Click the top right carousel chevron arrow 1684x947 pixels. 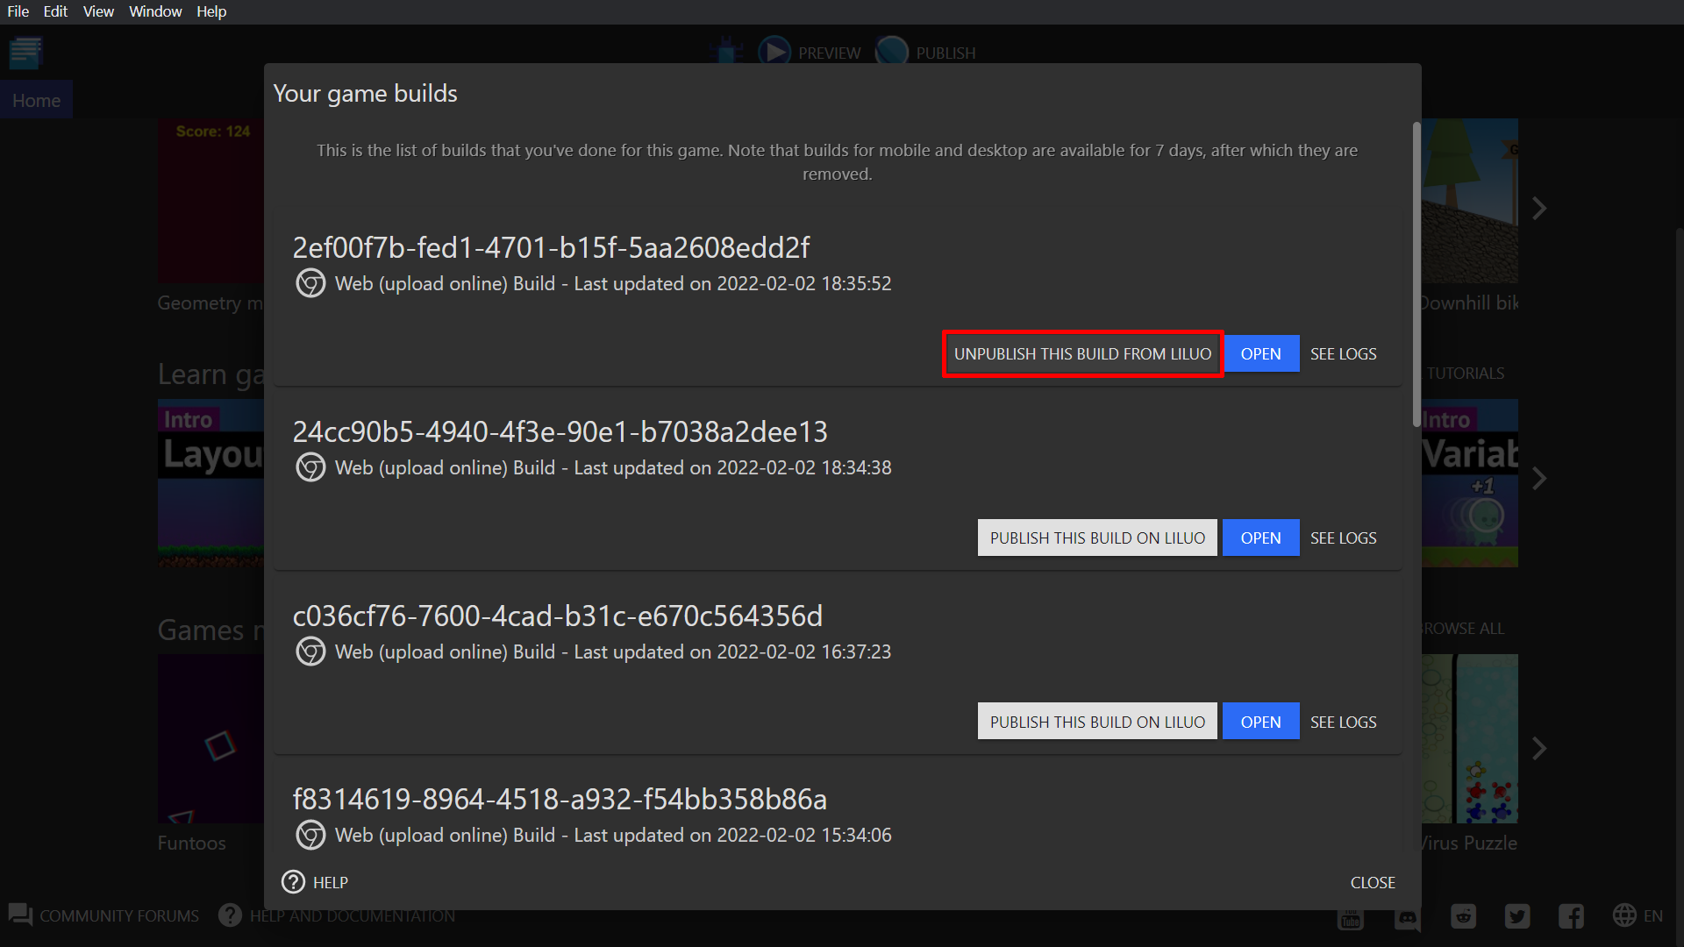(x=1539, y=209)
